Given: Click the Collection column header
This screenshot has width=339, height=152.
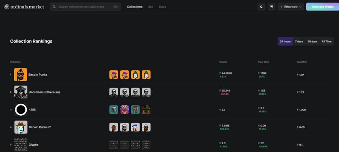Looking at the screenshot, I should [x=15, y=62].
